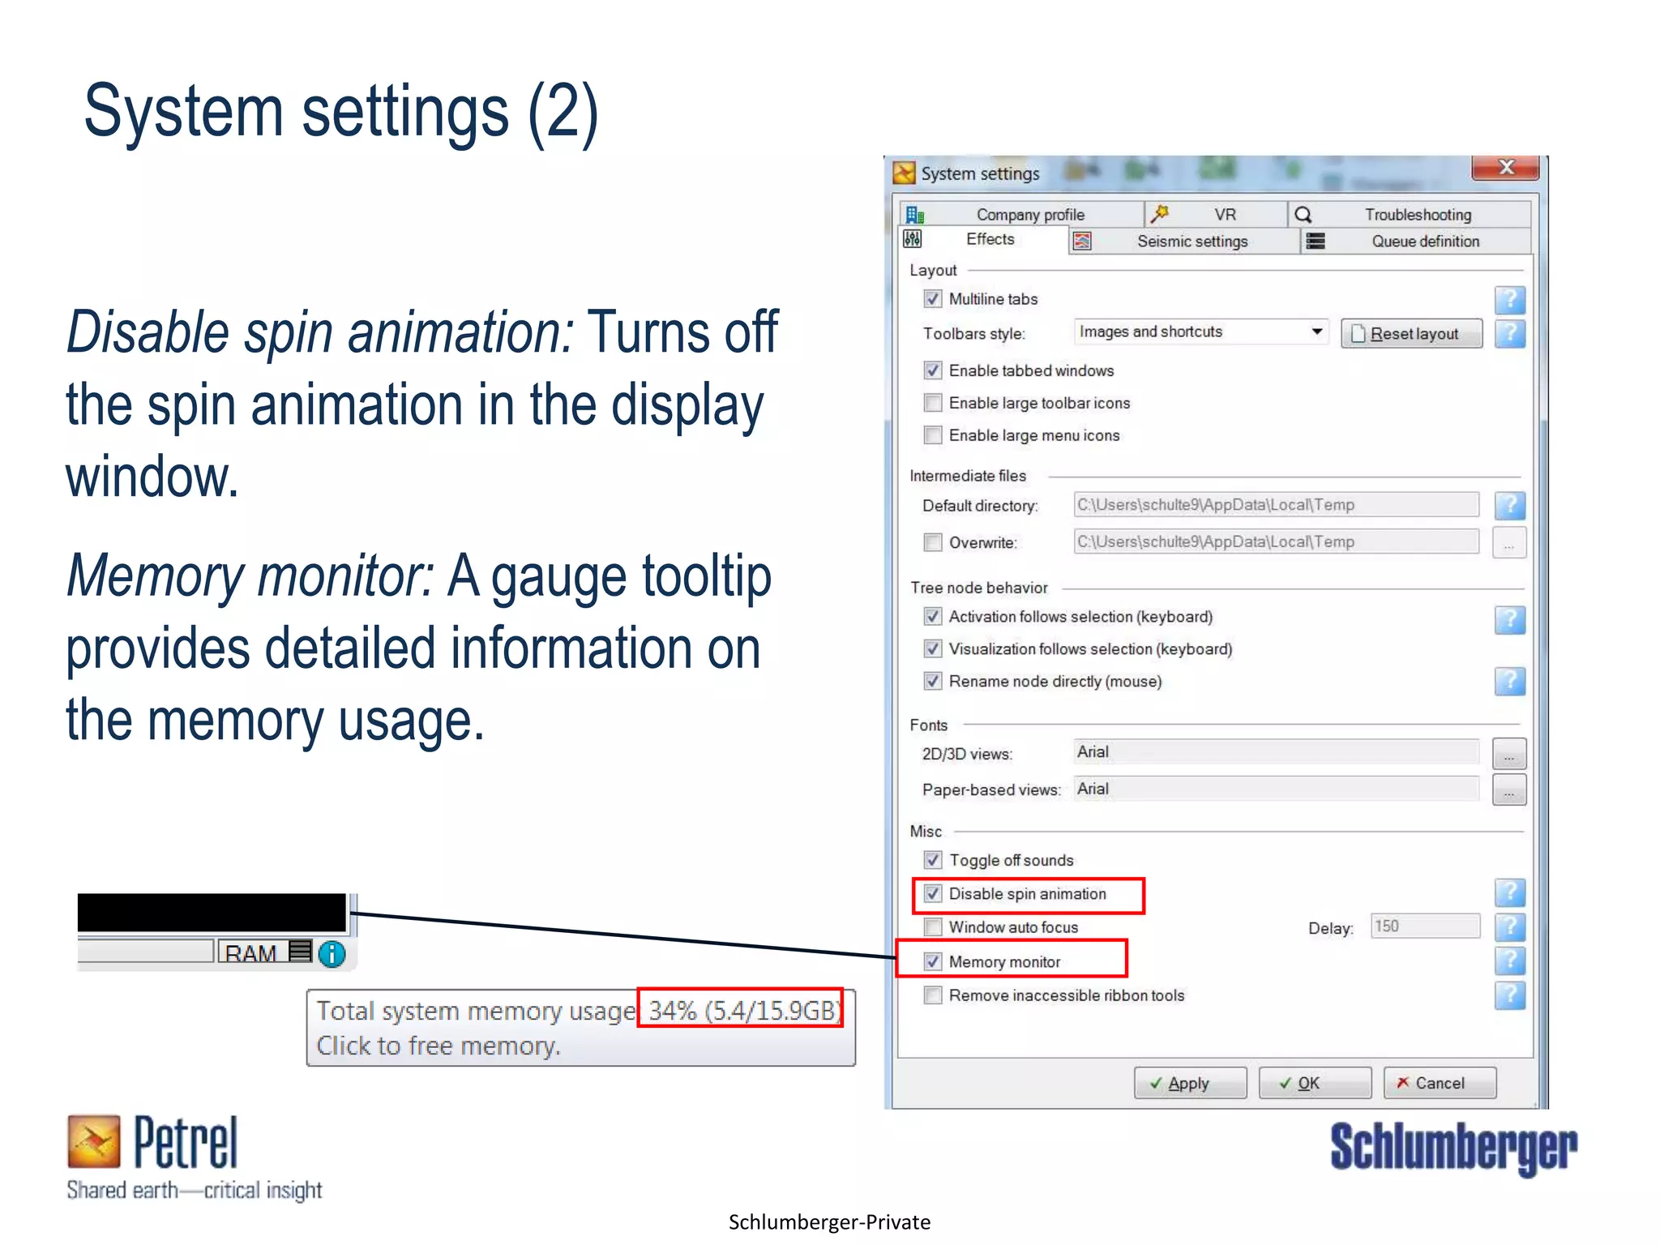Click the Delay value input field
This screenshot has width=1660, height=1245.
pyautogui.click(x=1424, y=926)
